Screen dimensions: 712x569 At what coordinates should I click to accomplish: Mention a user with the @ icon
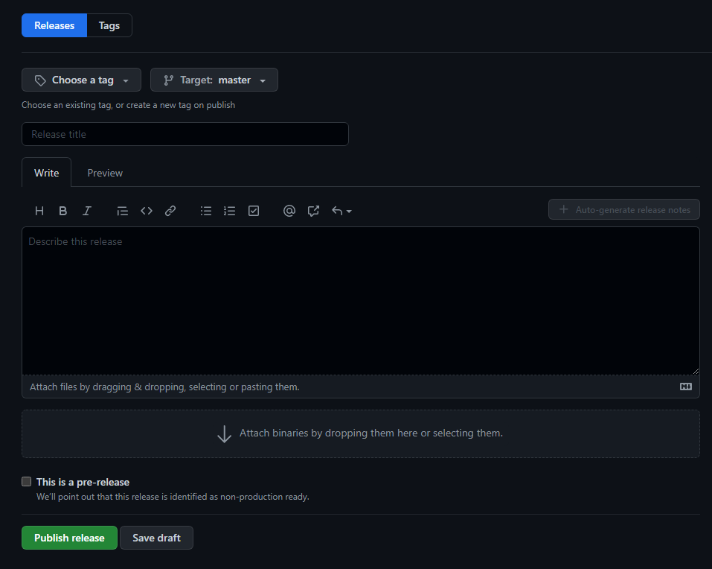(289, 211)
